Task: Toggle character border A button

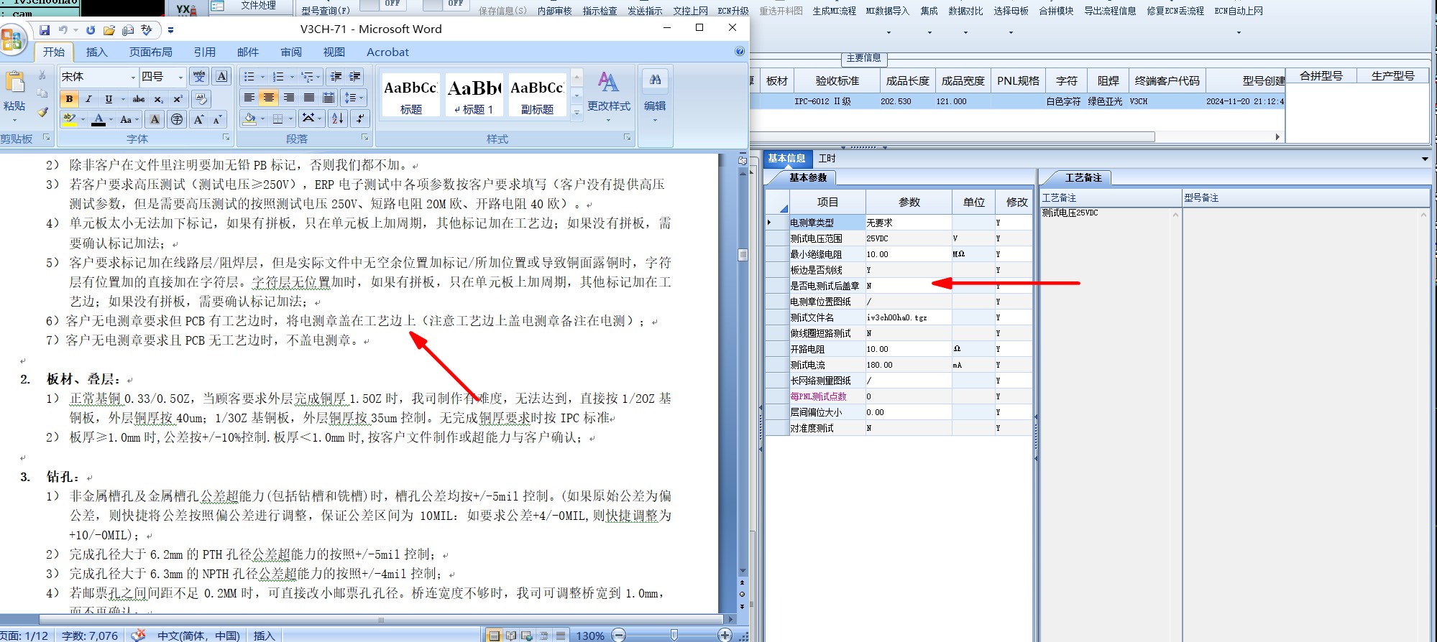Action: pos(221,76)
